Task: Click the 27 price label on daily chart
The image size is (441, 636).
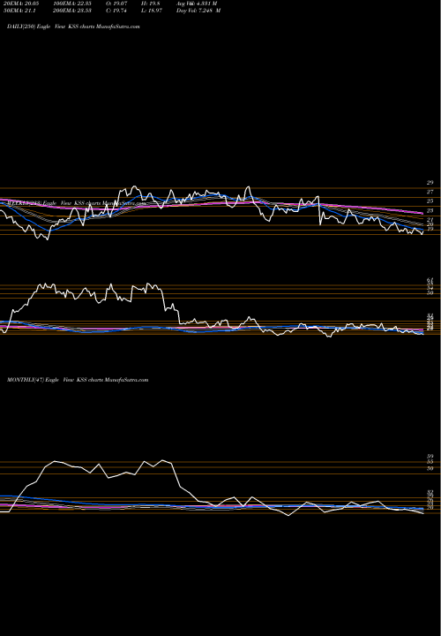Action: (x=430, y=193)
